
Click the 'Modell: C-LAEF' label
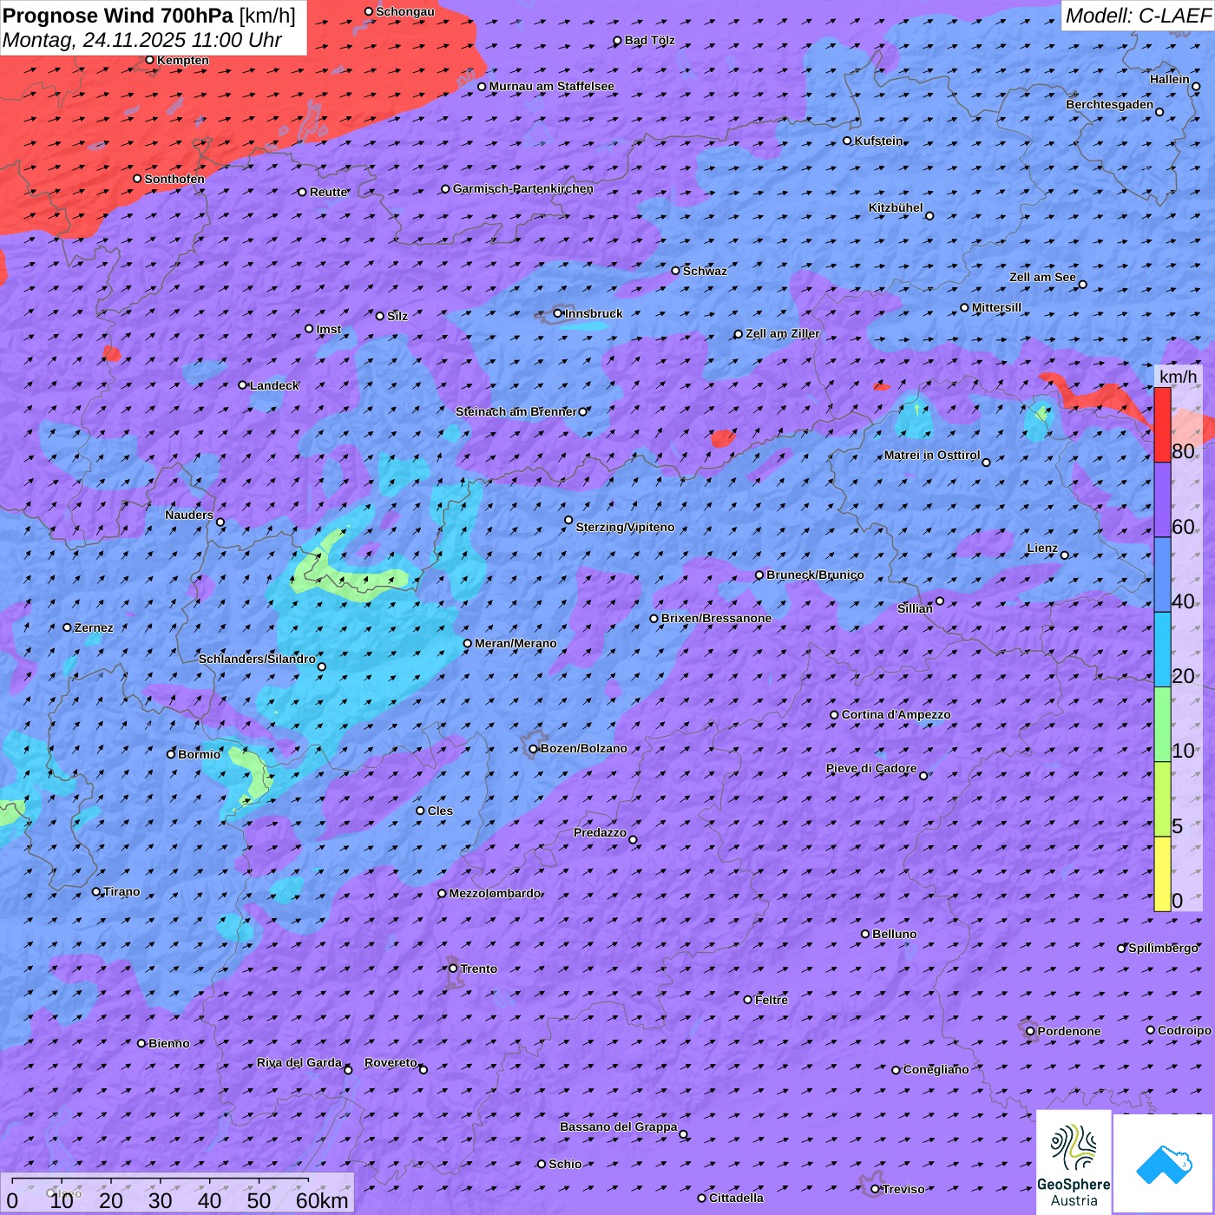(x=1138, y=16)
